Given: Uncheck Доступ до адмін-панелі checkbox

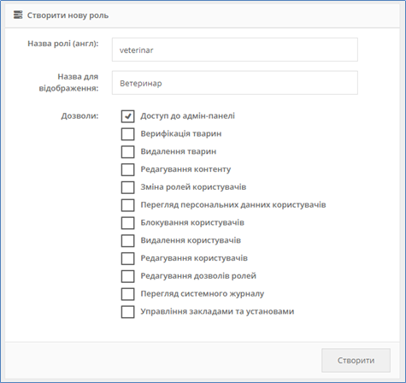Looking at the screenshot, I should (x=127, y=116).
